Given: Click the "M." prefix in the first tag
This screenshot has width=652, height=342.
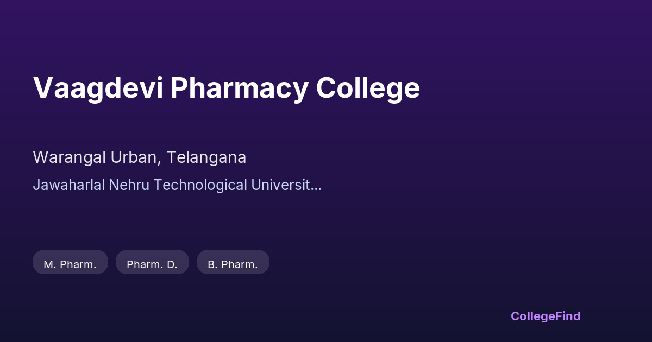Looking at the screenshot, I should pos(50,264).
